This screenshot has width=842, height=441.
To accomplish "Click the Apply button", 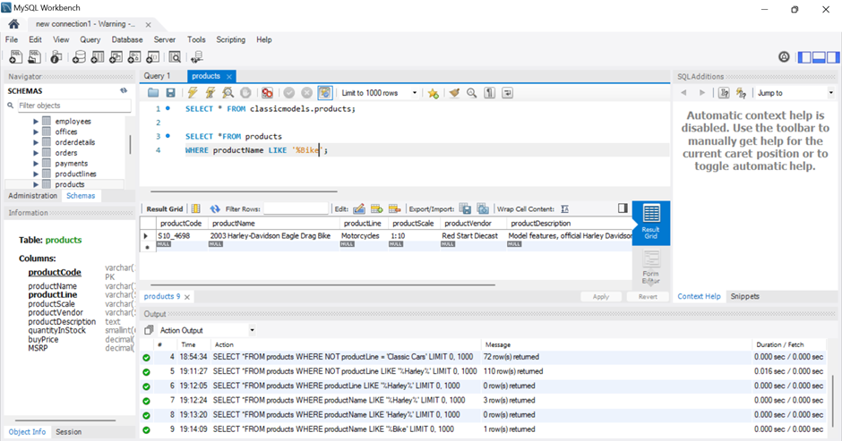I will click(x=601, y=297).
